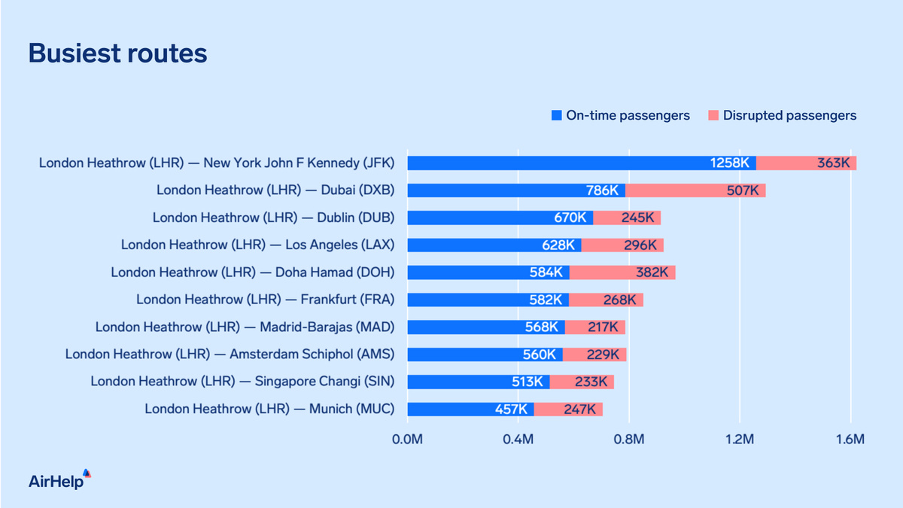This screenshot has height=508, width=903.
Task: Select the 363K disrupted bar for JFK
Action: [x=807, y=163]
